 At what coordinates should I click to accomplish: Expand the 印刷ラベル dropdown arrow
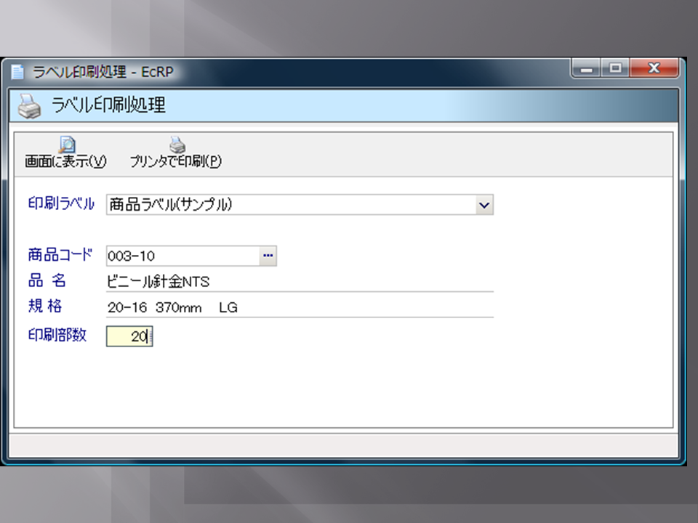pos(484,206)
